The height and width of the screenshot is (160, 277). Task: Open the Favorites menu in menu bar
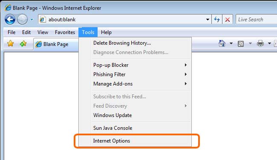pos(65,32)
